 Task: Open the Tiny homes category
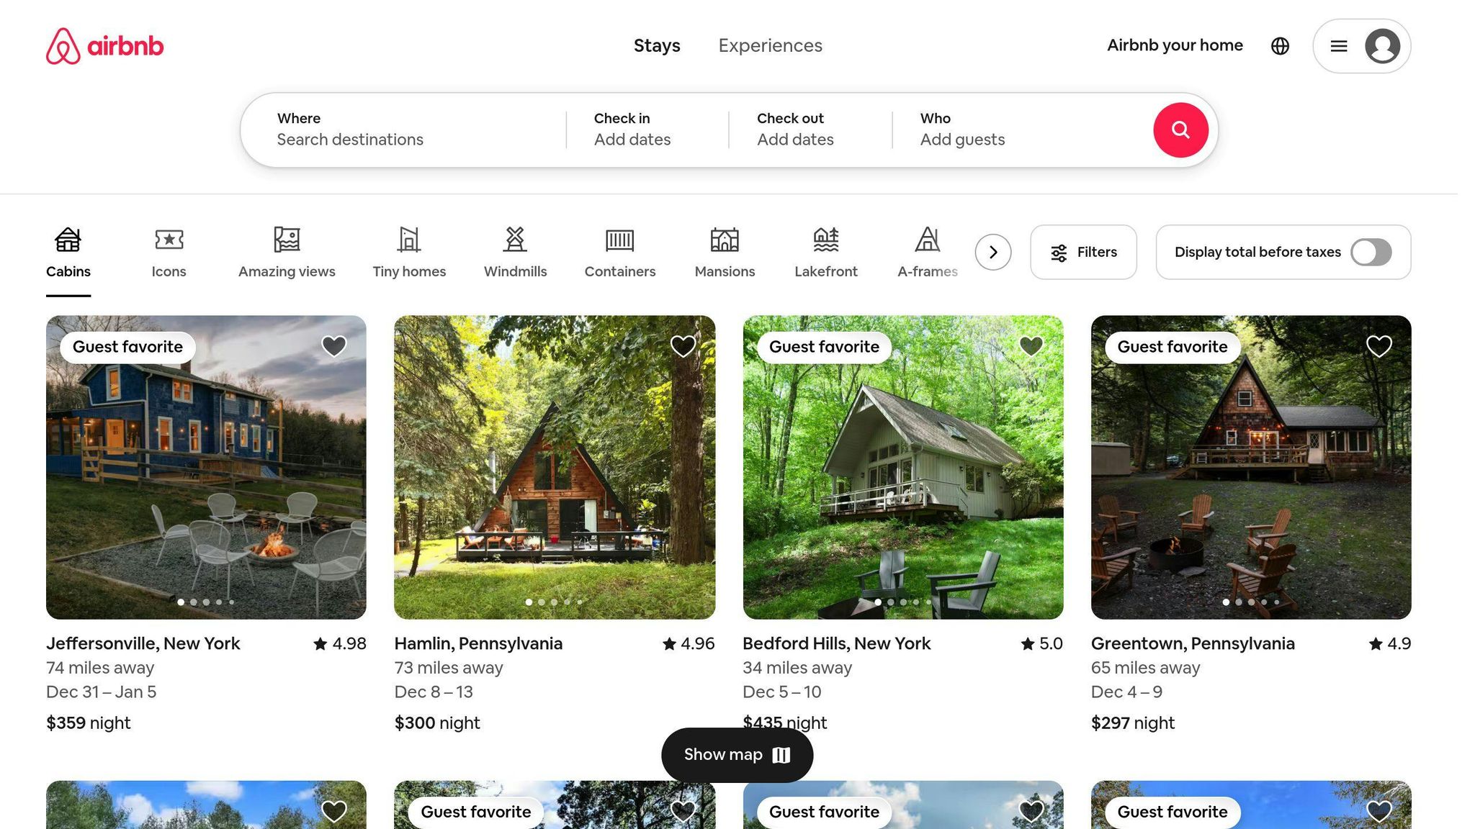(408, 252)
